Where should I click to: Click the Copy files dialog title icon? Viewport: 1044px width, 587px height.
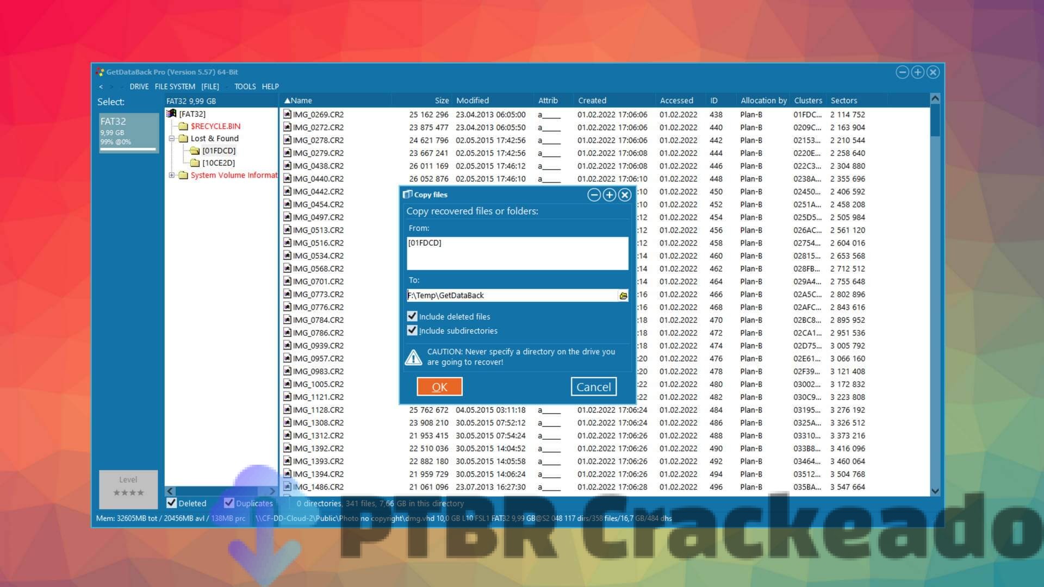(407, 195)
